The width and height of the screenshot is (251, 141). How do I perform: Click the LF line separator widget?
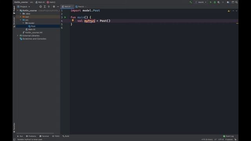(x=215, y=139)
